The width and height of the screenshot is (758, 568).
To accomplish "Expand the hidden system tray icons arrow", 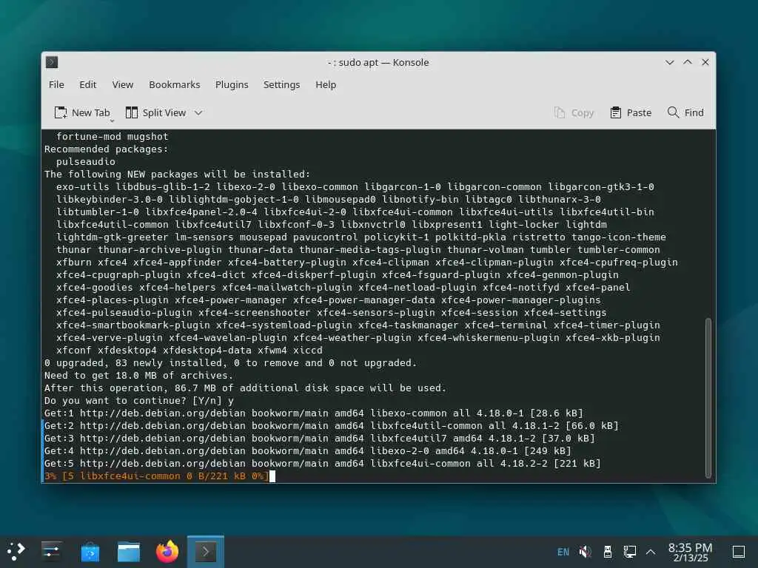I will coord(651,552).
